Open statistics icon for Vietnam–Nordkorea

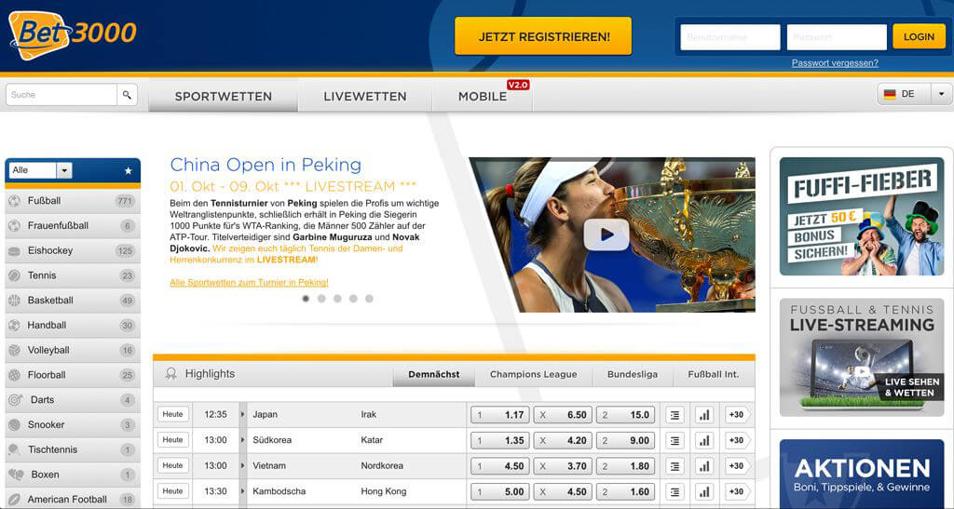pyautogui.click(x=704, y=466)
